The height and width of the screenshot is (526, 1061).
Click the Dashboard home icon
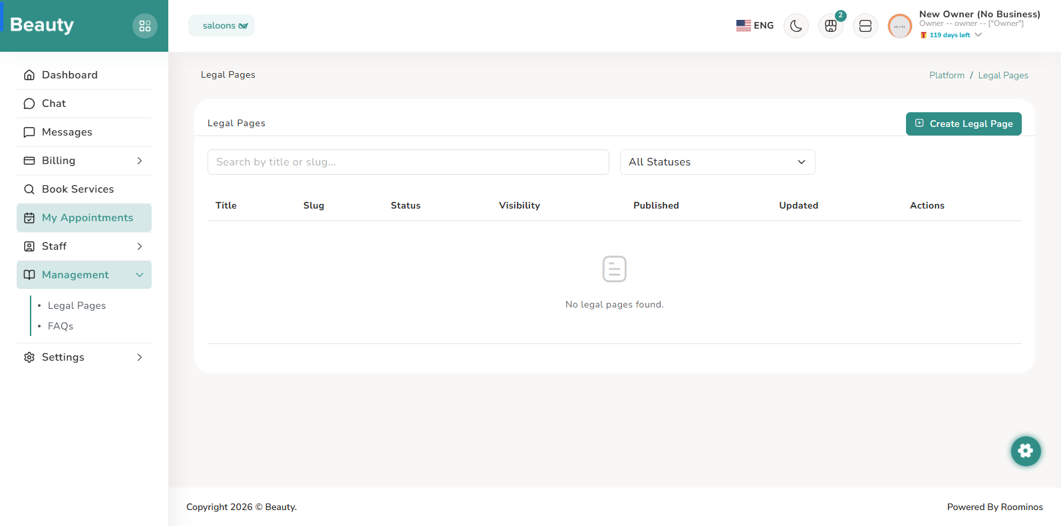(29, 75)
